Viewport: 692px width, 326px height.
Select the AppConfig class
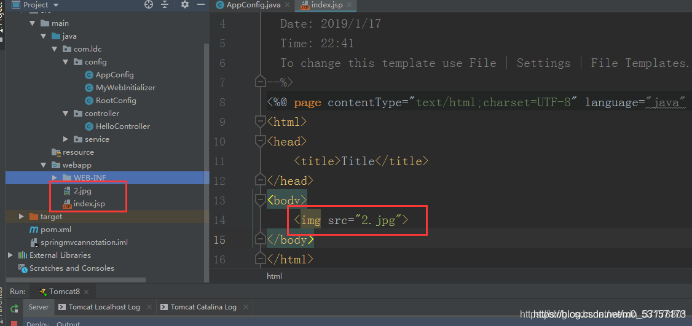114,75
